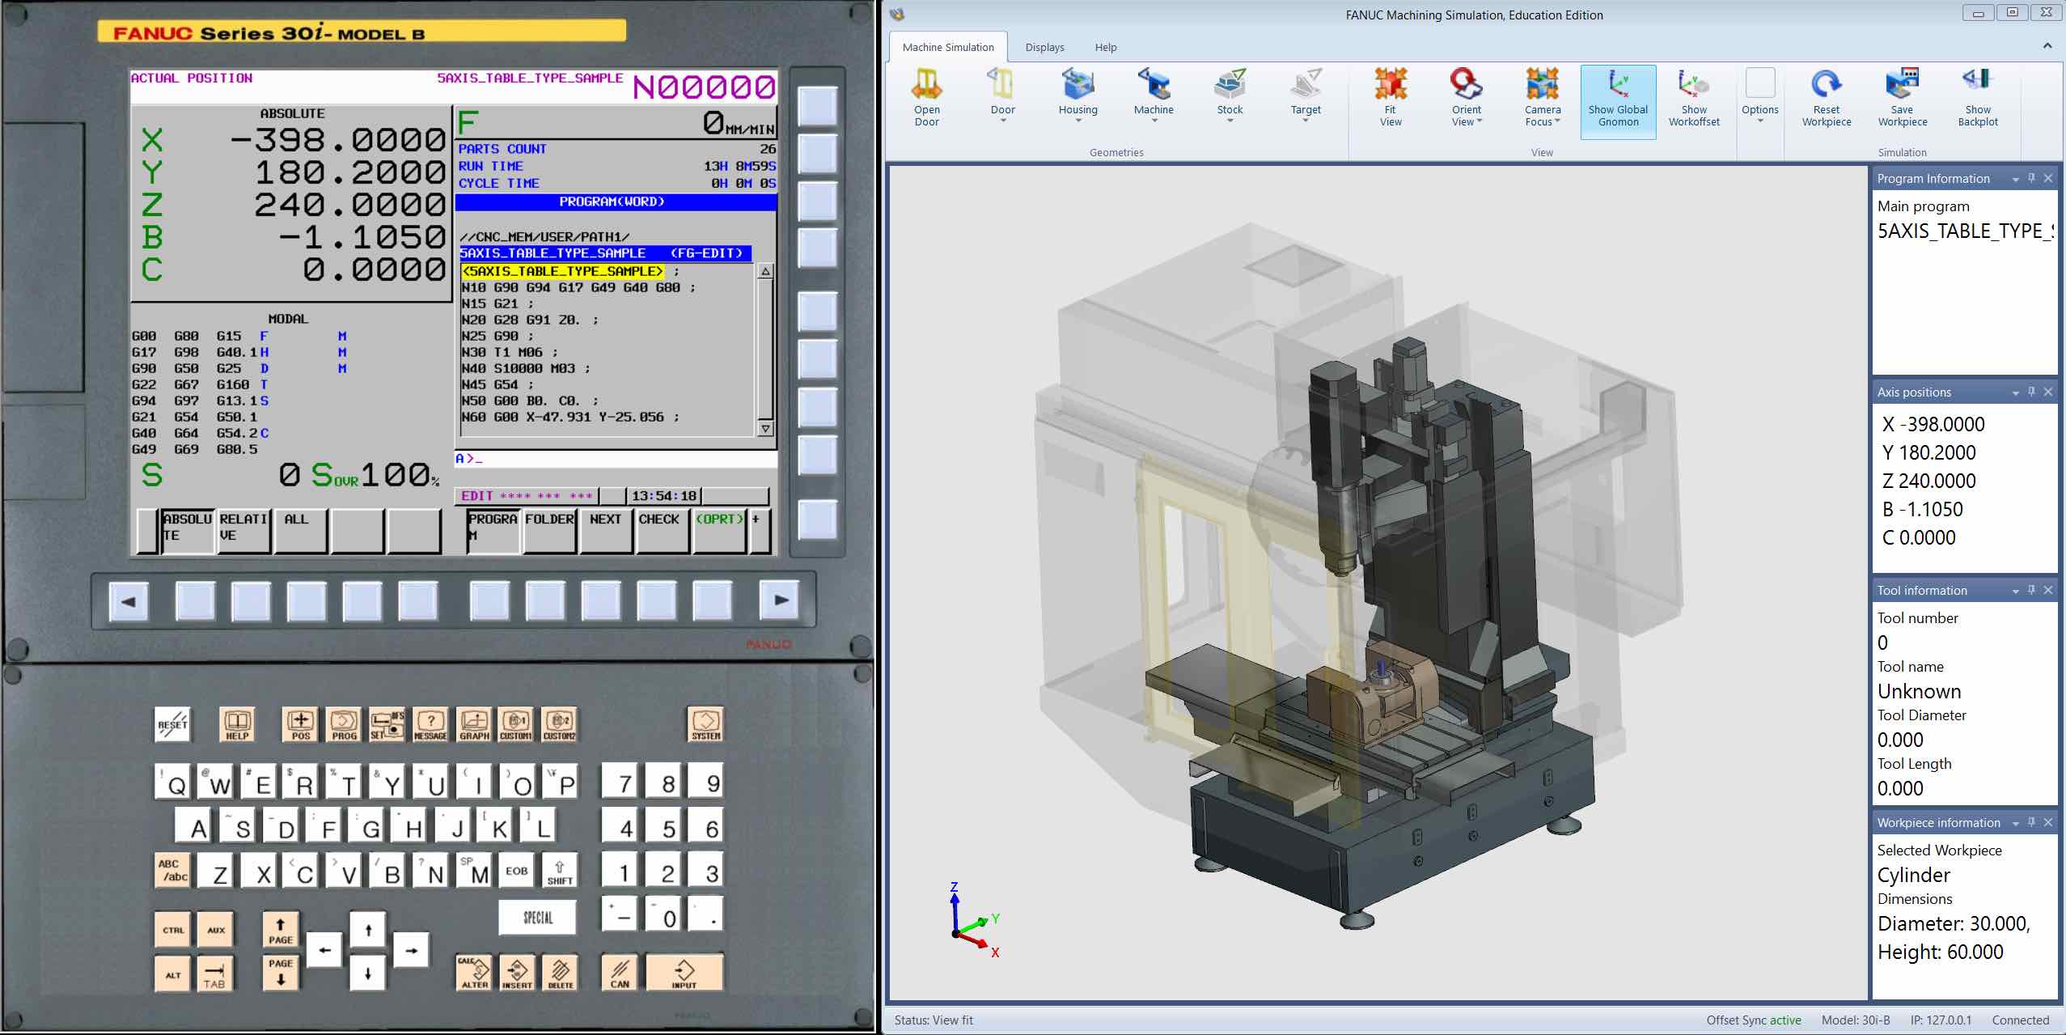Open the Target dropdown arrow
Screen dimensions: 2066x1035
(1306, 120)
